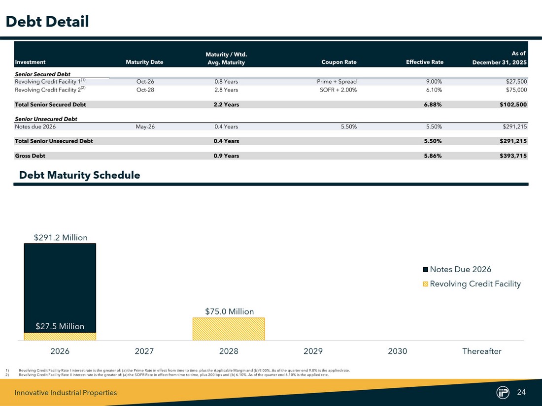542x406 pixels.
Task: Click the Total Senior Secured Debt row
Action: (50, 105)
